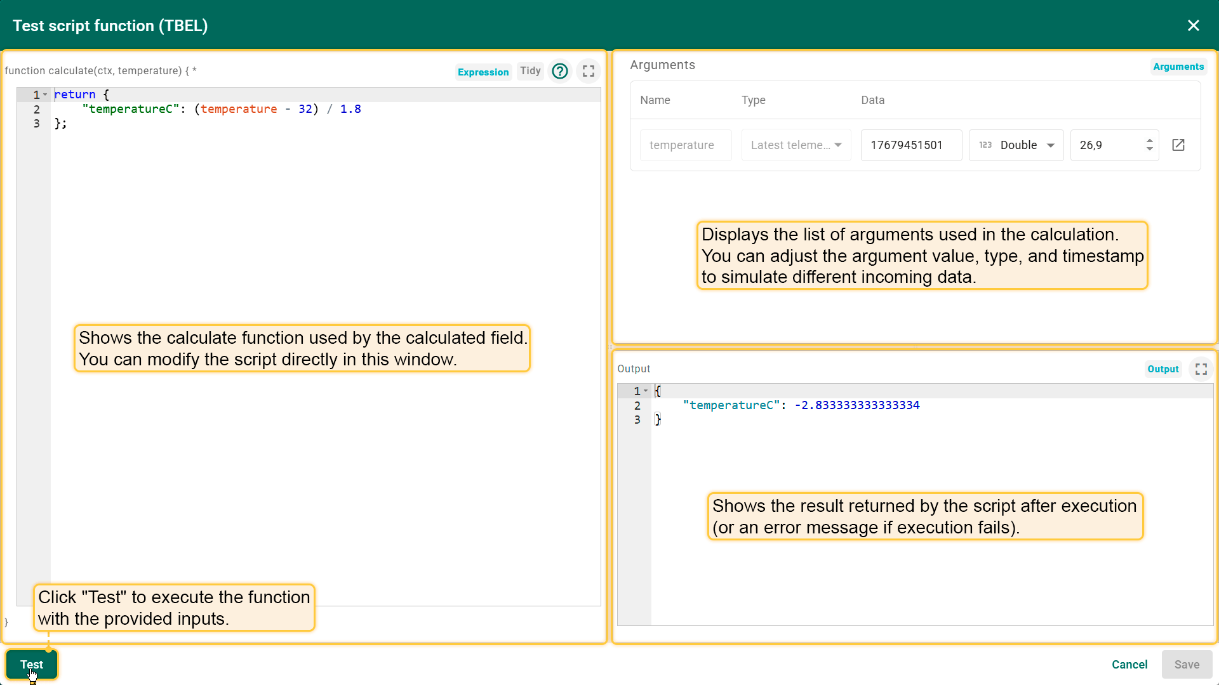Select the Arguments label tag
This screenshot has height=685, width=1219.
click(1178, 67)
